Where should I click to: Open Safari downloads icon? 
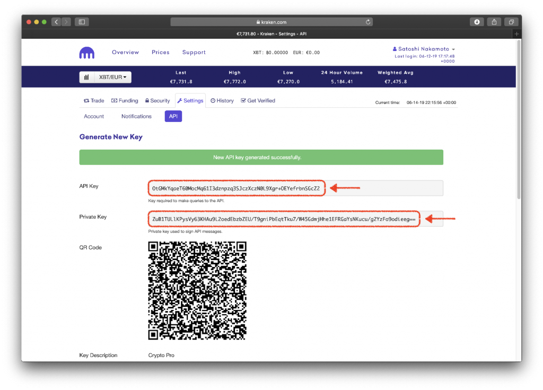pyautogui.click(x=477, y=22)
